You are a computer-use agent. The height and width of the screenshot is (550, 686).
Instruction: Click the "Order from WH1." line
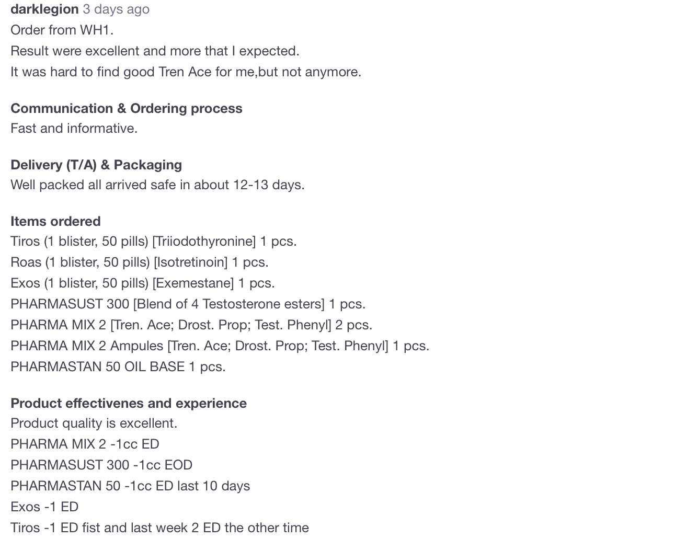click(62, 30)
